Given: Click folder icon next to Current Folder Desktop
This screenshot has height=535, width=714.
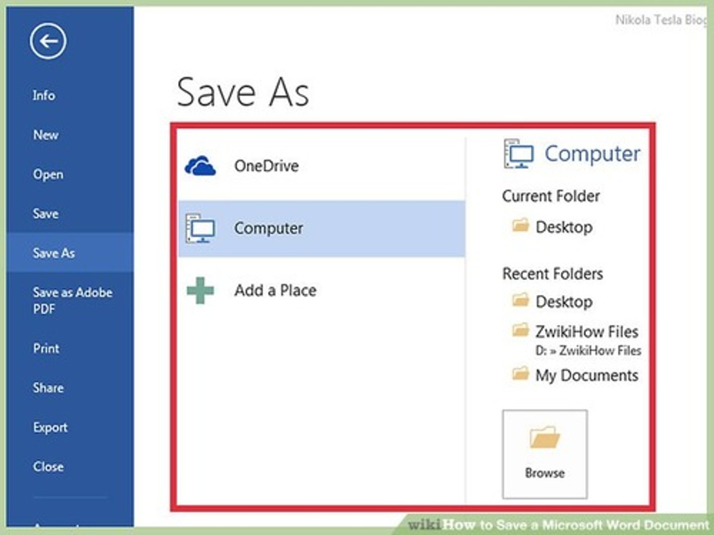Looking at the screenshot, I should pos(520,225).
